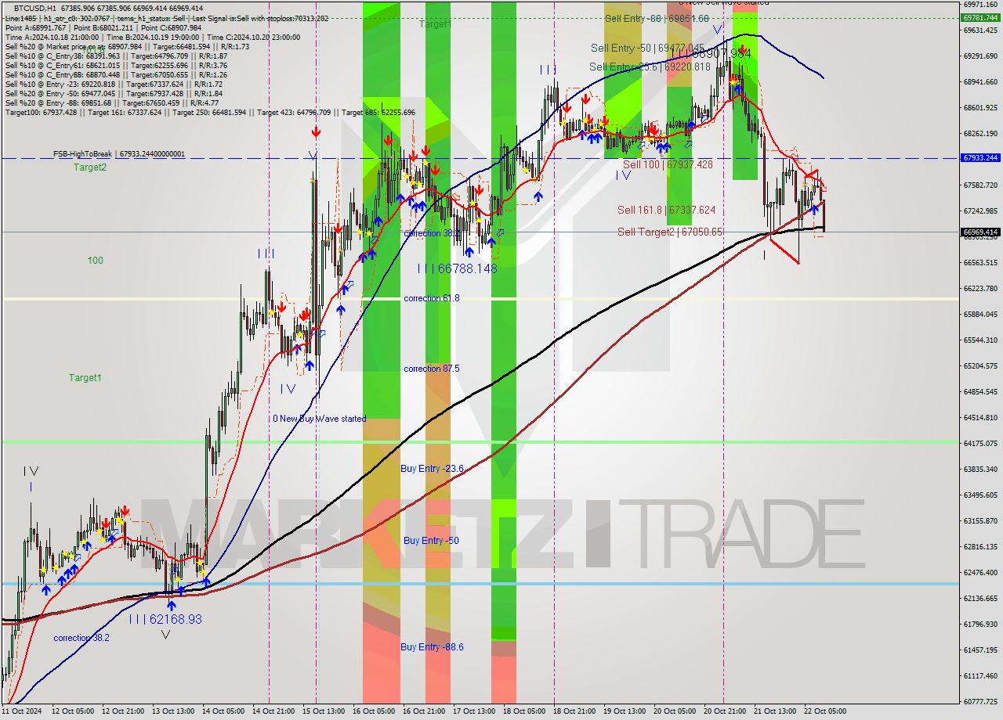Click the '18 Oct 05:00' time axis label
This screenshot has height=720, width=1003.
525,711
